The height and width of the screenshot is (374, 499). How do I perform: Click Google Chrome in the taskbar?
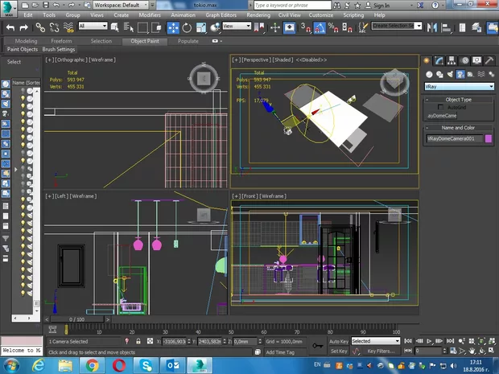tap(93, 365)
